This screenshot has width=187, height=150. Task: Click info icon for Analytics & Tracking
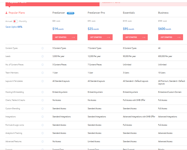42,133
